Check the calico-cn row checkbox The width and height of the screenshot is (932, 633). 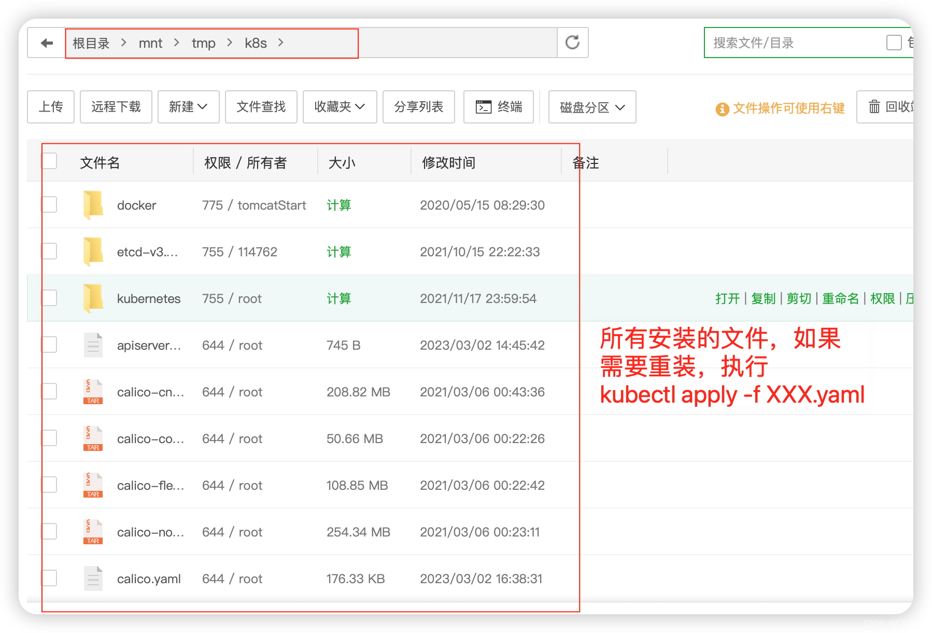49,391
